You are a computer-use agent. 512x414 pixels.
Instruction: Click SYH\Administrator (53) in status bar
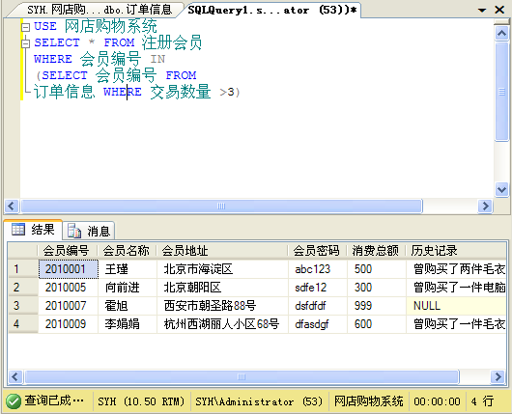coord(259,401)
